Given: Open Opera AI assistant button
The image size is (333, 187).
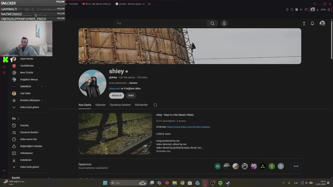Looking at the screenshot, I should tap(323, 10).
